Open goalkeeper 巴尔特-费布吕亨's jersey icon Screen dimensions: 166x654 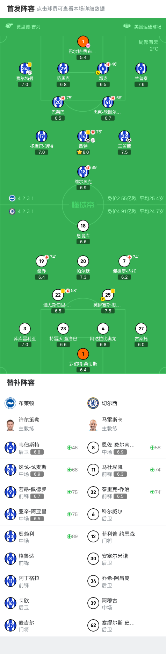pos(83,42)
